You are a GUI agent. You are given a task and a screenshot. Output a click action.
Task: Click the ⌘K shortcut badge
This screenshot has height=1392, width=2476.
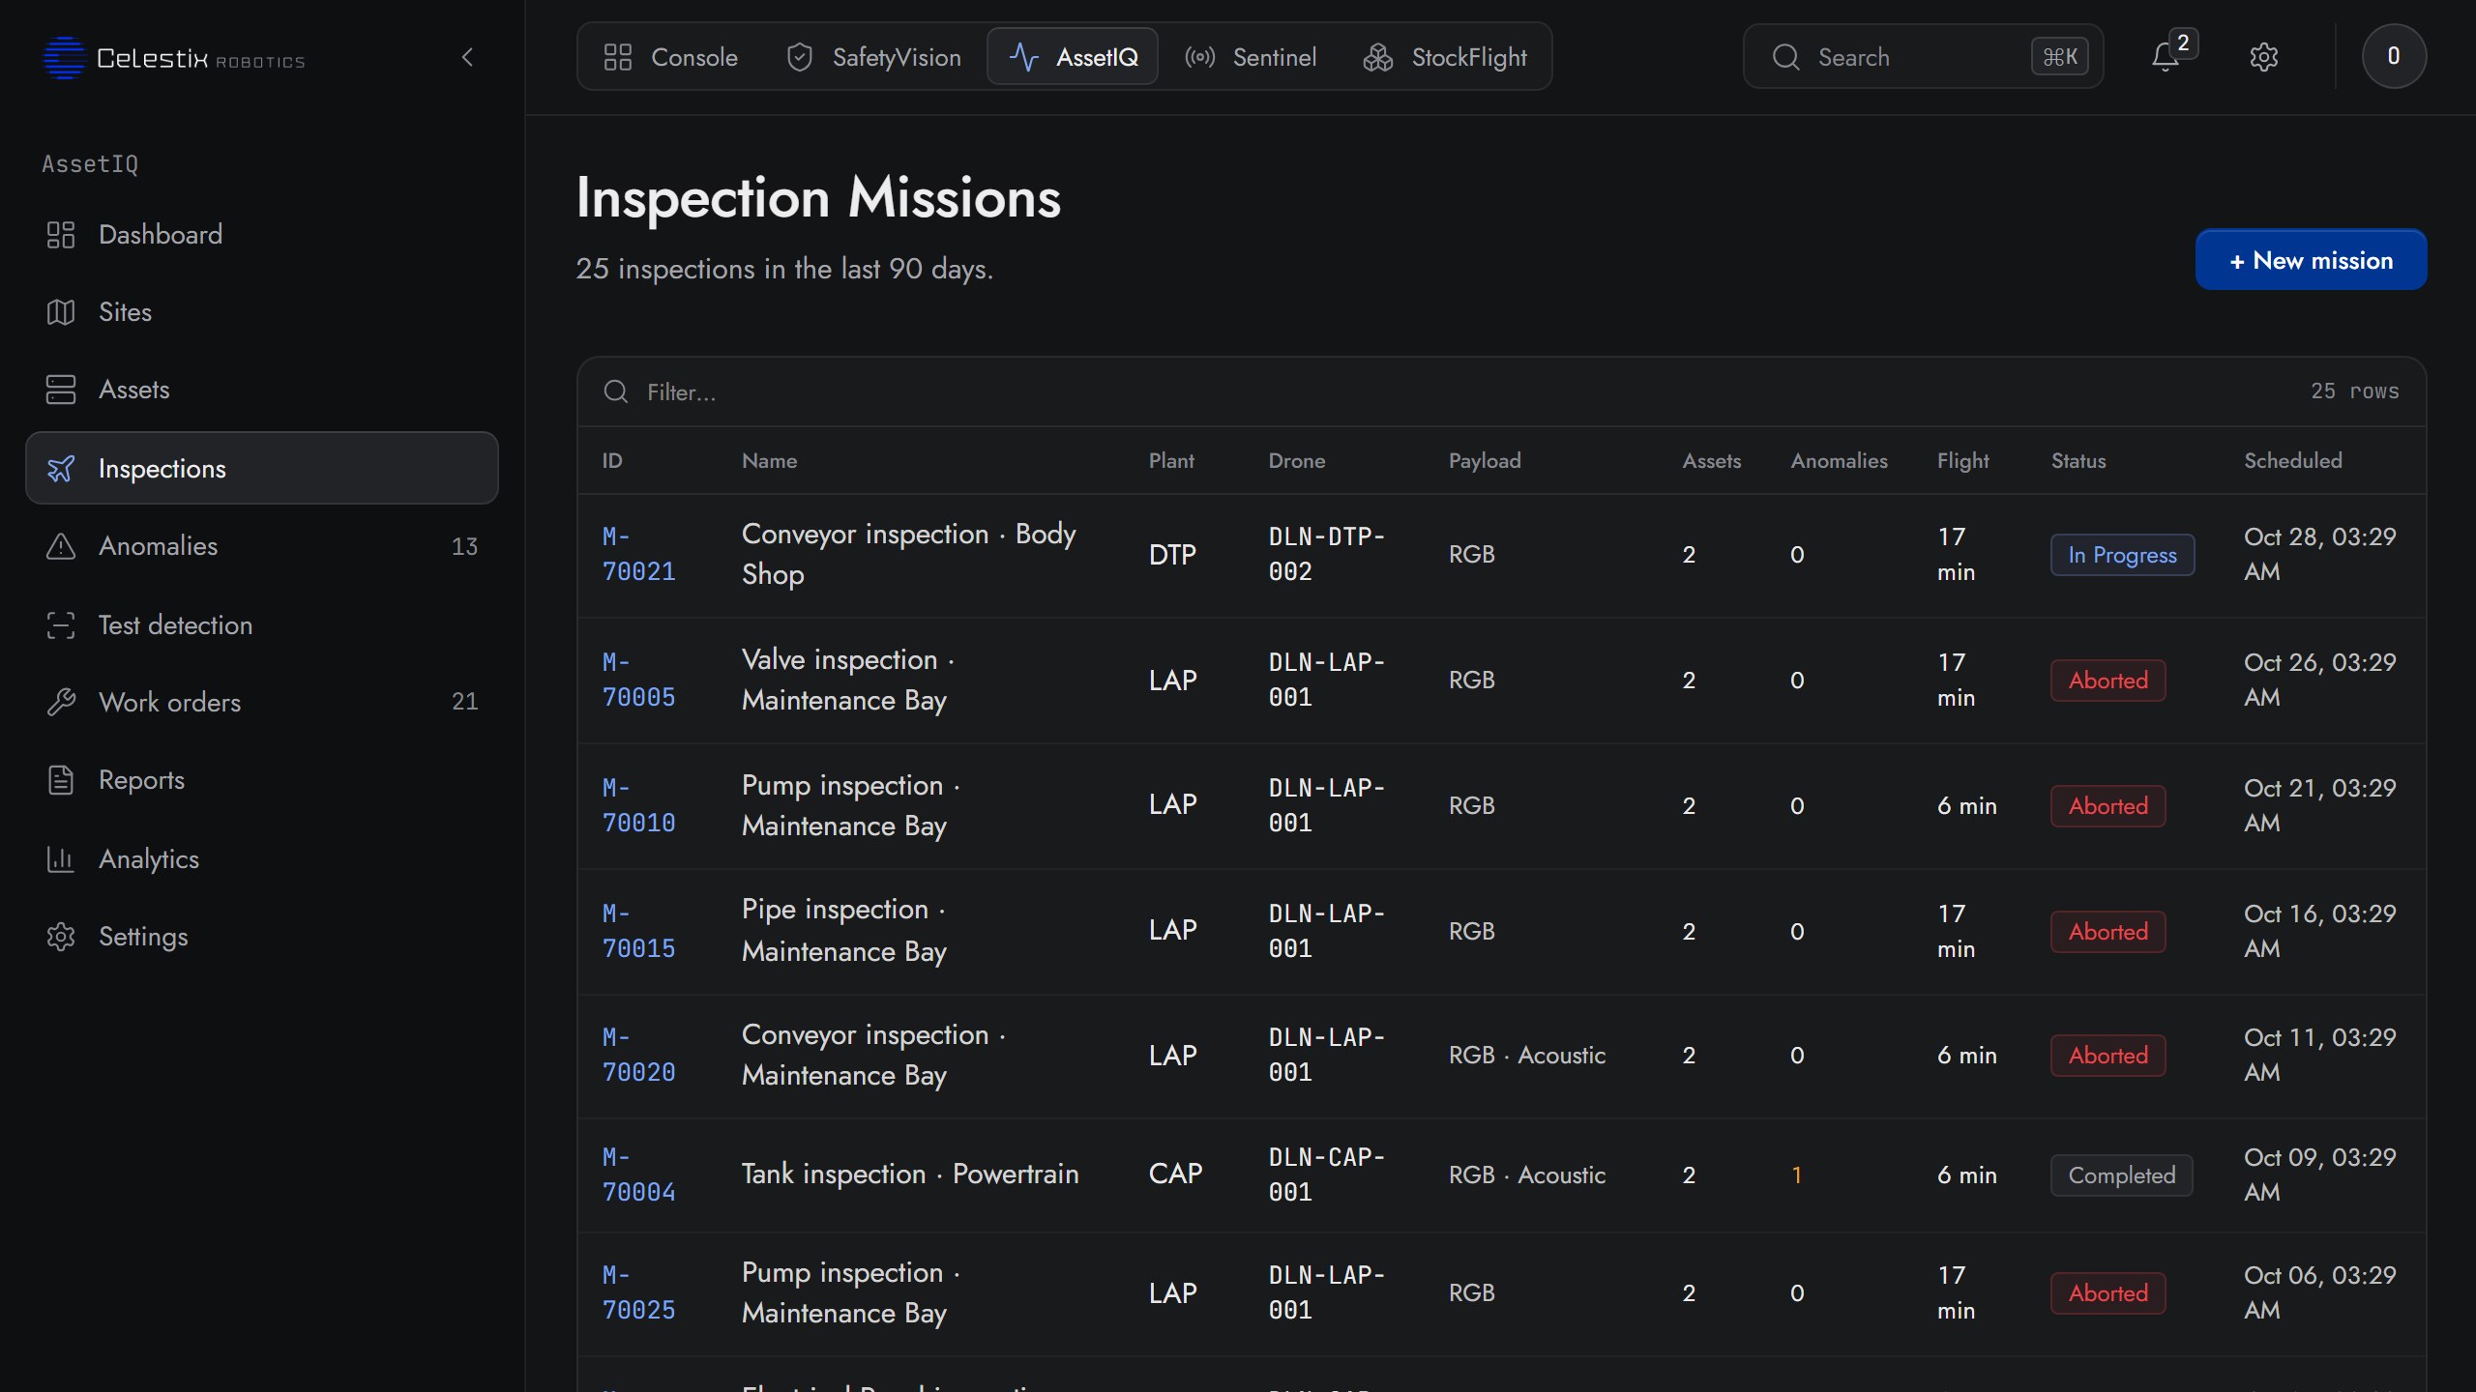click(2059, 57)
